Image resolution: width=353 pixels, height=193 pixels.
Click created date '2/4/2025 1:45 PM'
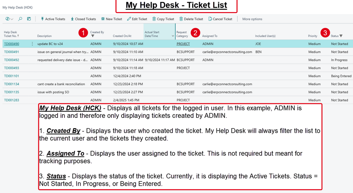click(x=126, y=100)
